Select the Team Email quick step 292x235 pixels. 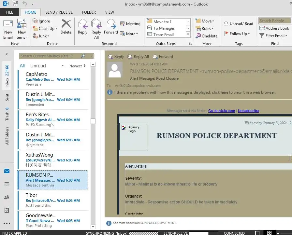click(166, 35)
